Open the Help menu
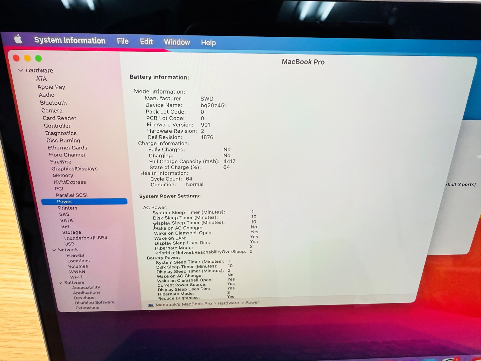The image size is (481, 361). (208, 43)
